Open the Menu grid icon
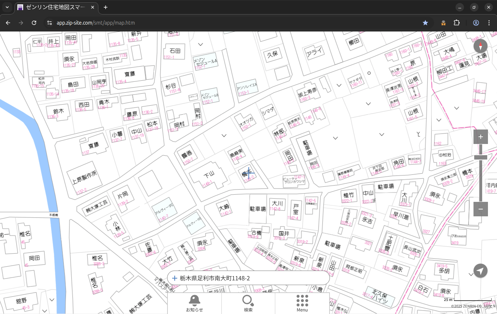Screen dimensions: 497x314 point(302,303)
